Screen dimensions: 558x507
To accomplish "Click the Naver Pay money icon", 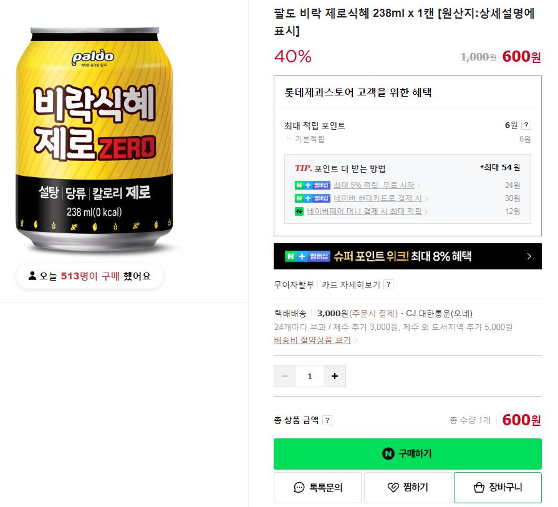I will pyautogui.click(x=299, y=211).
